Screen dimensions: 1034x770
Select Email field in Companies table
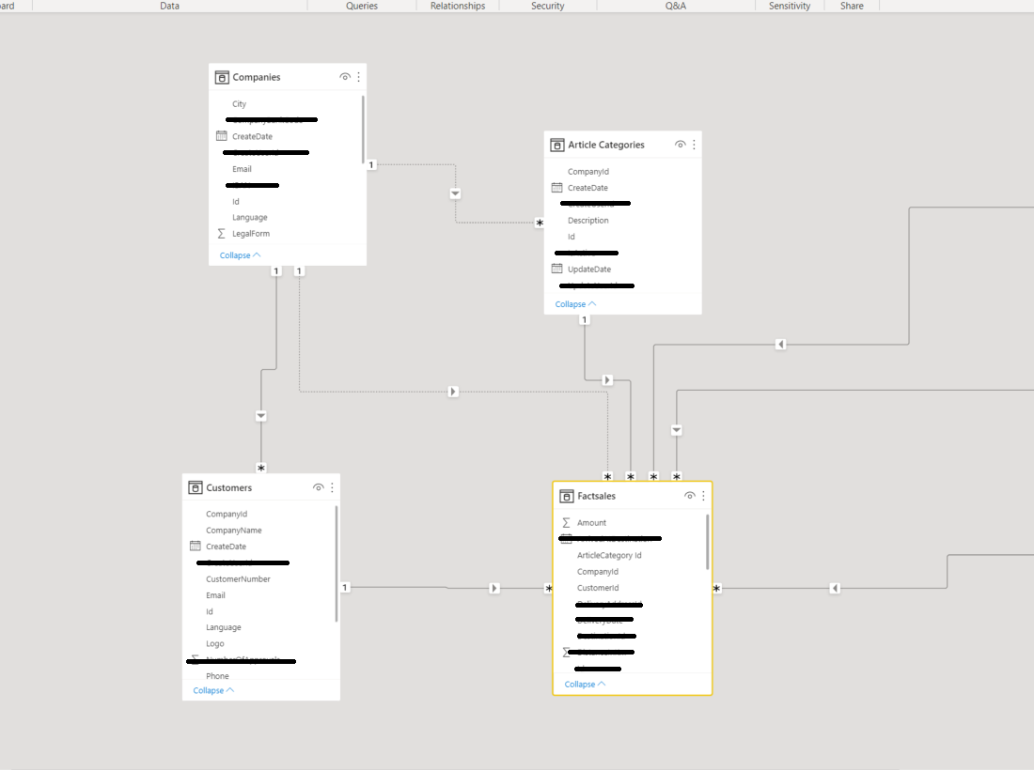(242, 169)
